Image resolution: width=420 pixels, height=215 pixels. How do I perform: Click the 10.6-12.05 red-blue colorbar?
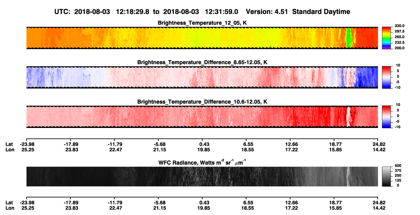[x=386, y=117]
